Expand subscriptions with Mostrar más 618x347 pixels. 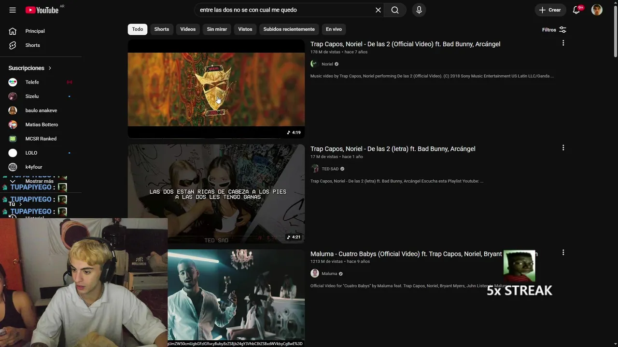(39, 181)
